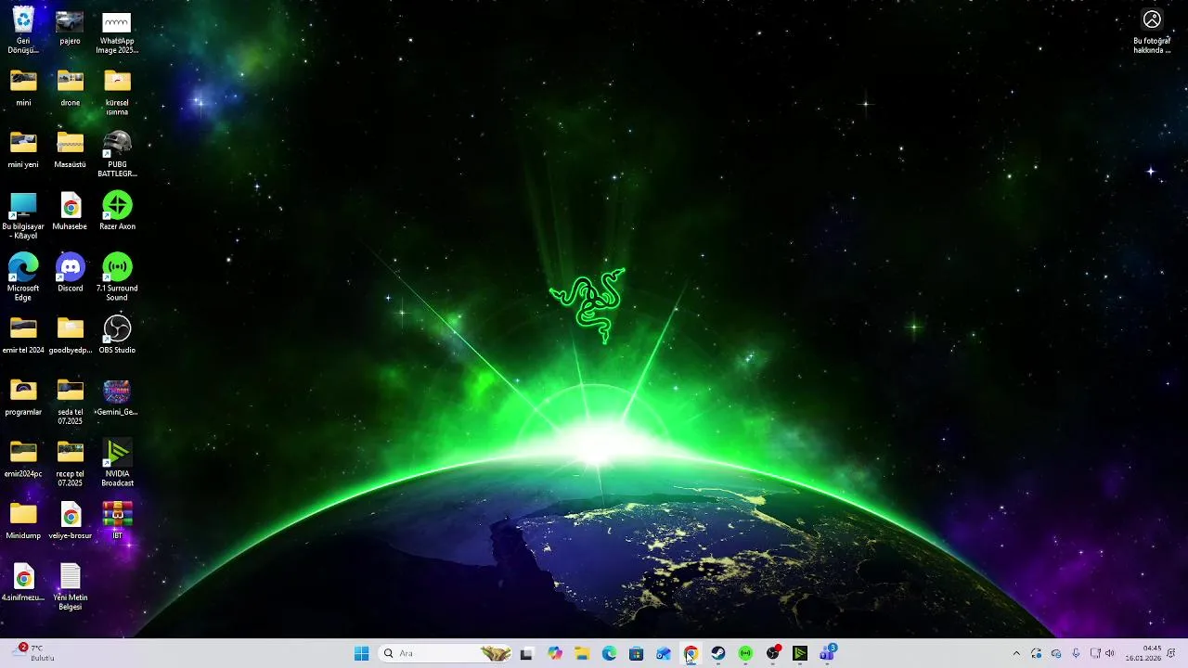
Task: Click the cloud tray icon
Action: tap(1056, 653)
